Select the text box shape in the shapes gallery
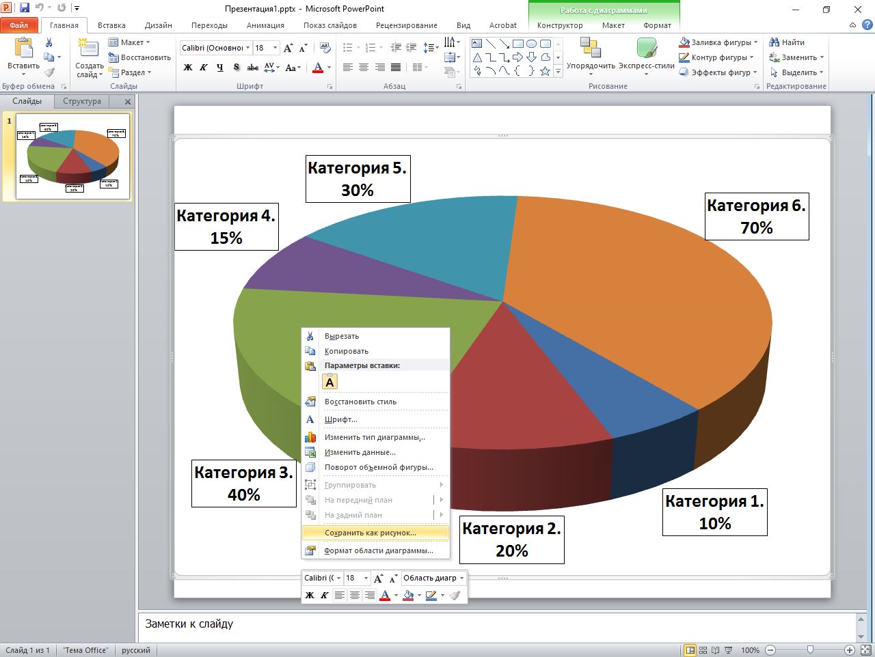 coord(478,44)
